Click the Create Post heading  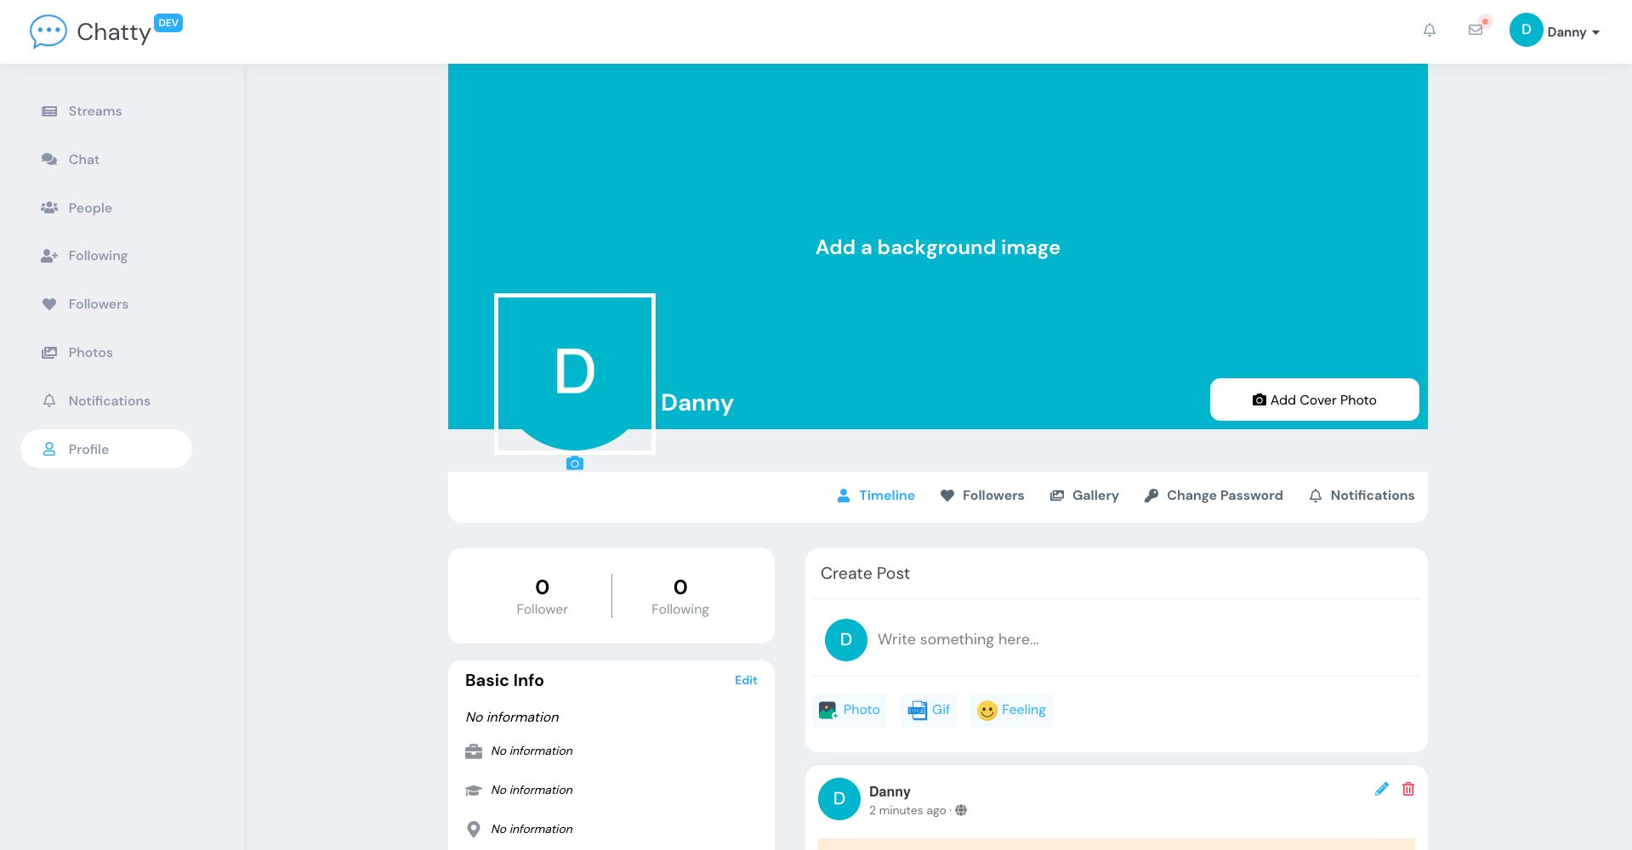[865, 574]
